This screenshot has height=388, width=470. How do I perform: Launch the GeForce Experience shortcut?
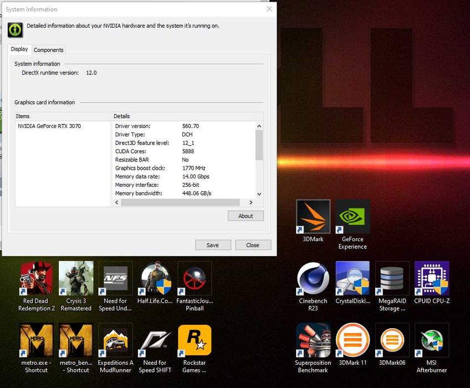pyautogui.click(x=352, y=225)
